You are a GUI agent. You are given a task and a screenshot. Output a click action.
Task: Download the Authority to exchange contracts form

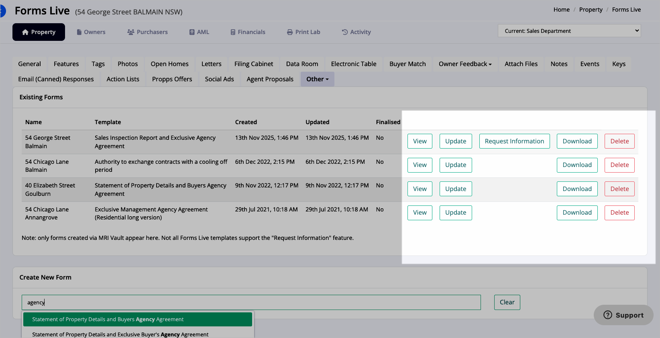click(x=577, y=165)
